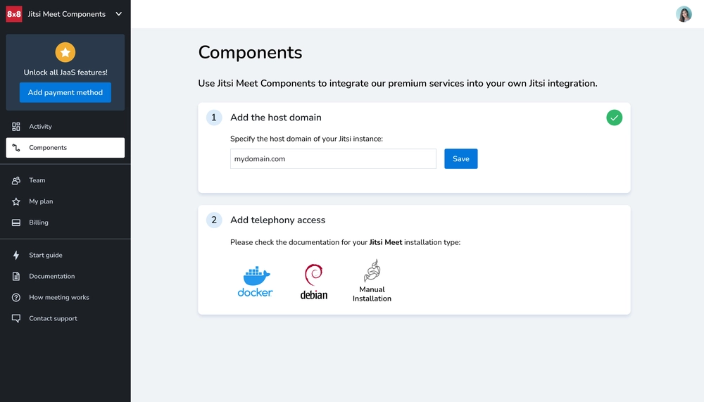Viewport: 704px width, 402px height.
Task: Click the My plan star icon
Action: (16, 201)
